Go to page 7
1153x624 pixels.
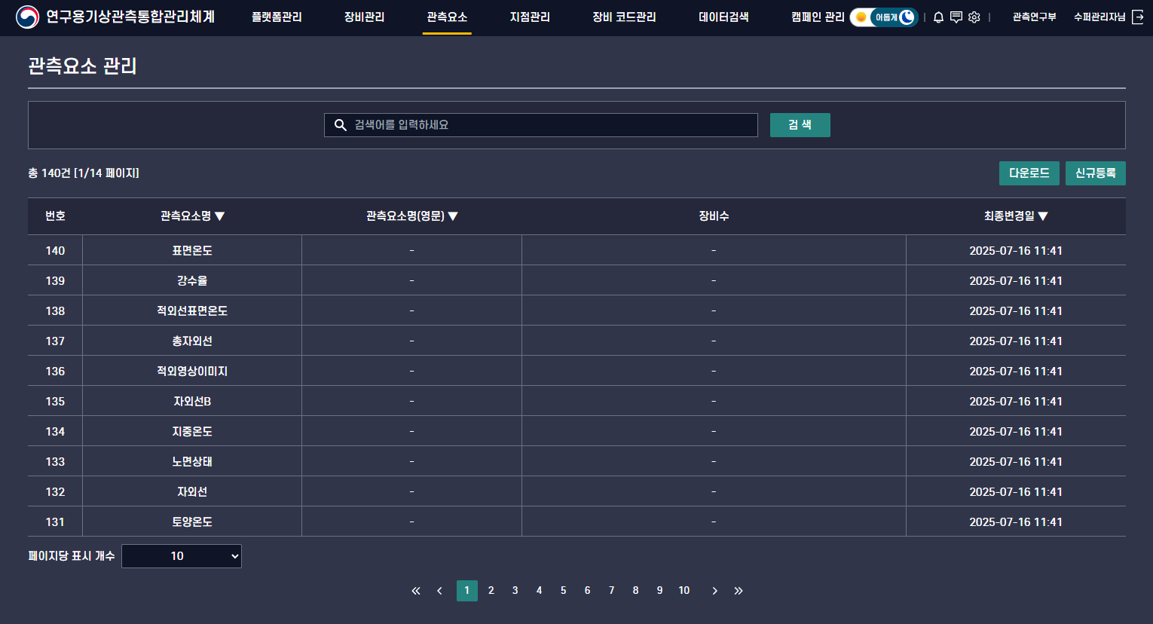(612, 591)
